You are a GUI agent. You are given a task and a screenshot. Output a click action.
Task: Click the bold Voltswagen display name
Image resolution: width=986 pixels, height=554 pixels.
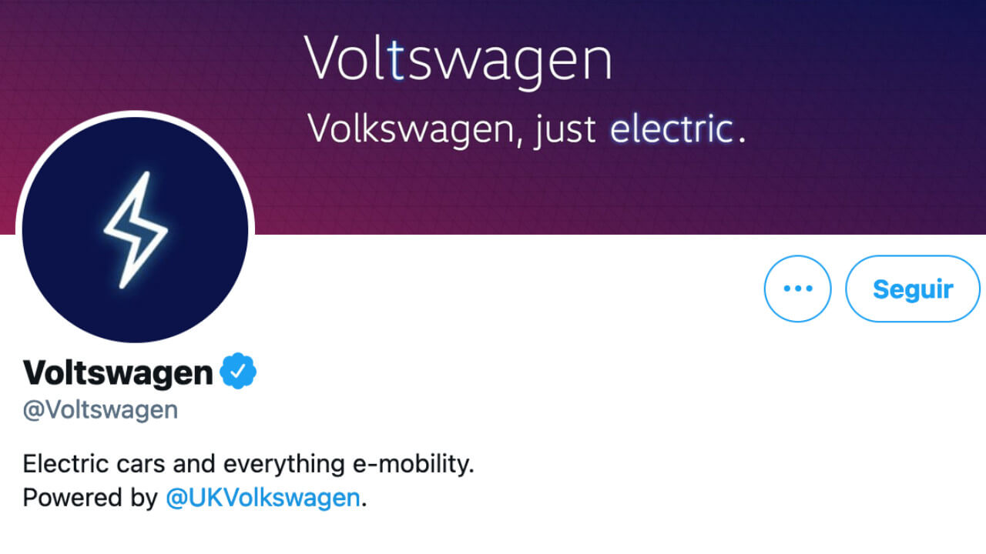tap(118, 372)
